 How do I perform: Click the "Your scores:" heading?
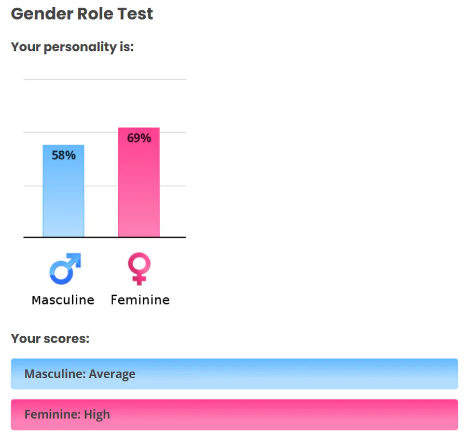50,338
